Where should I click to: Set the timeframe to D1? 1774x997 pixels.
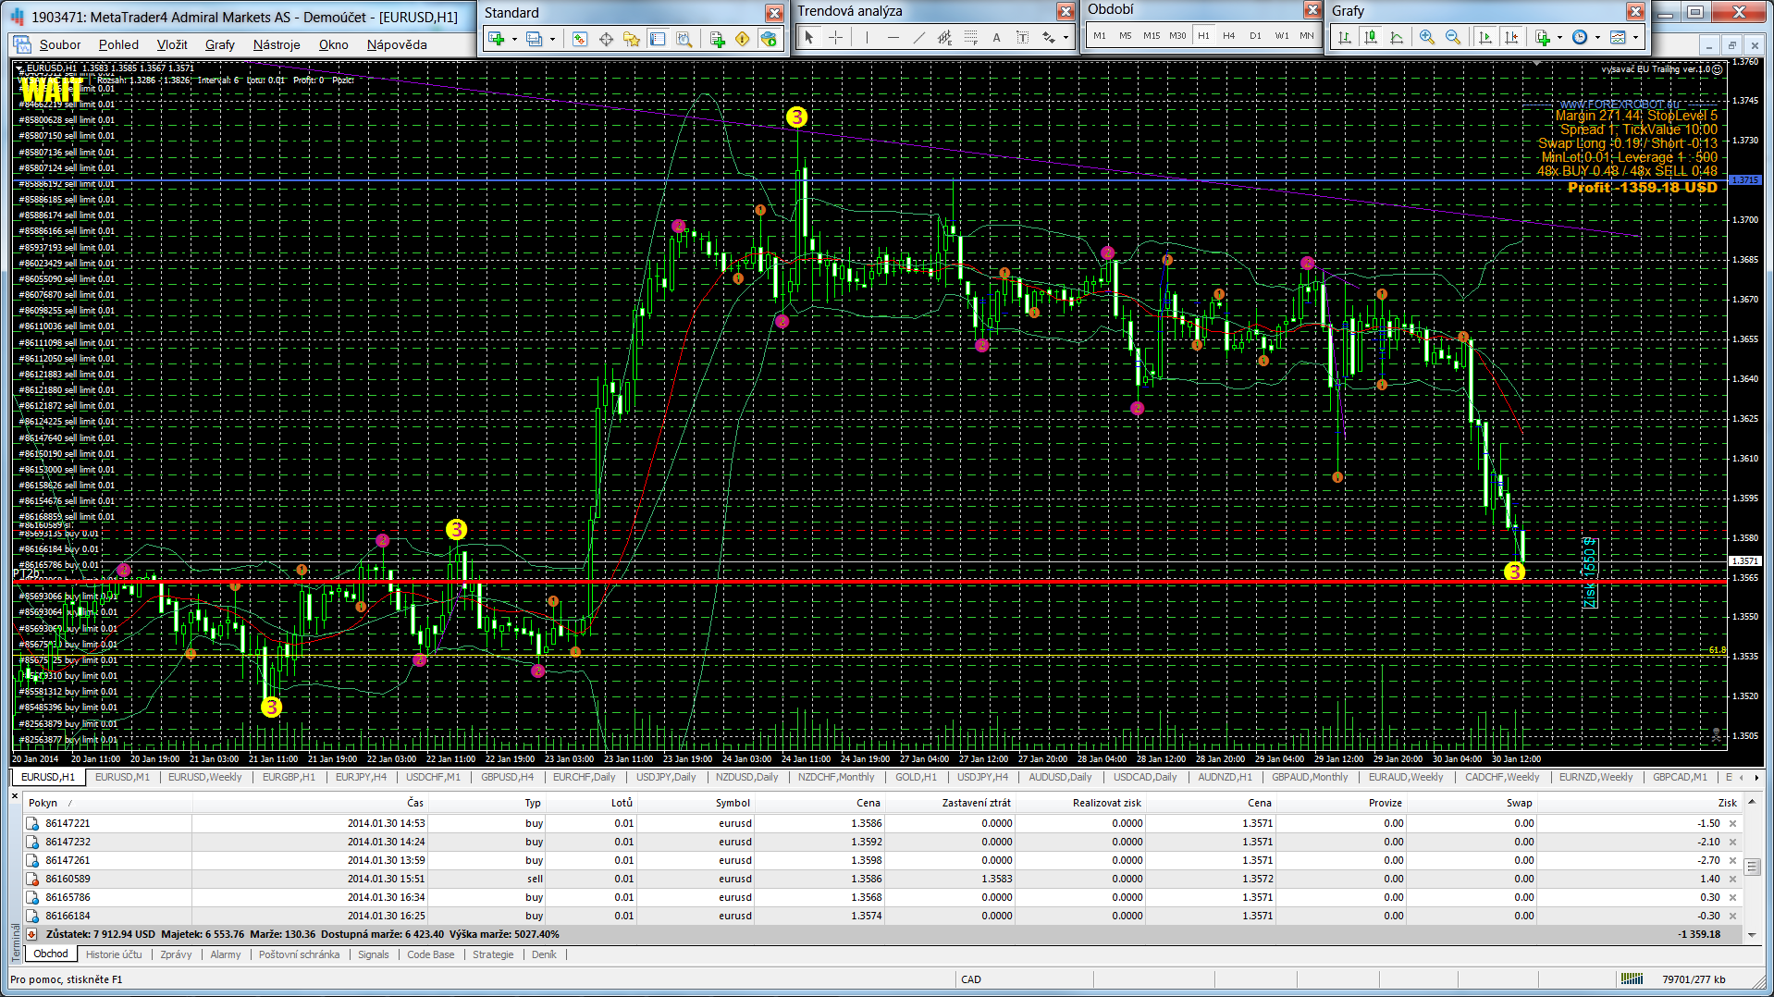coord(1255,36)
